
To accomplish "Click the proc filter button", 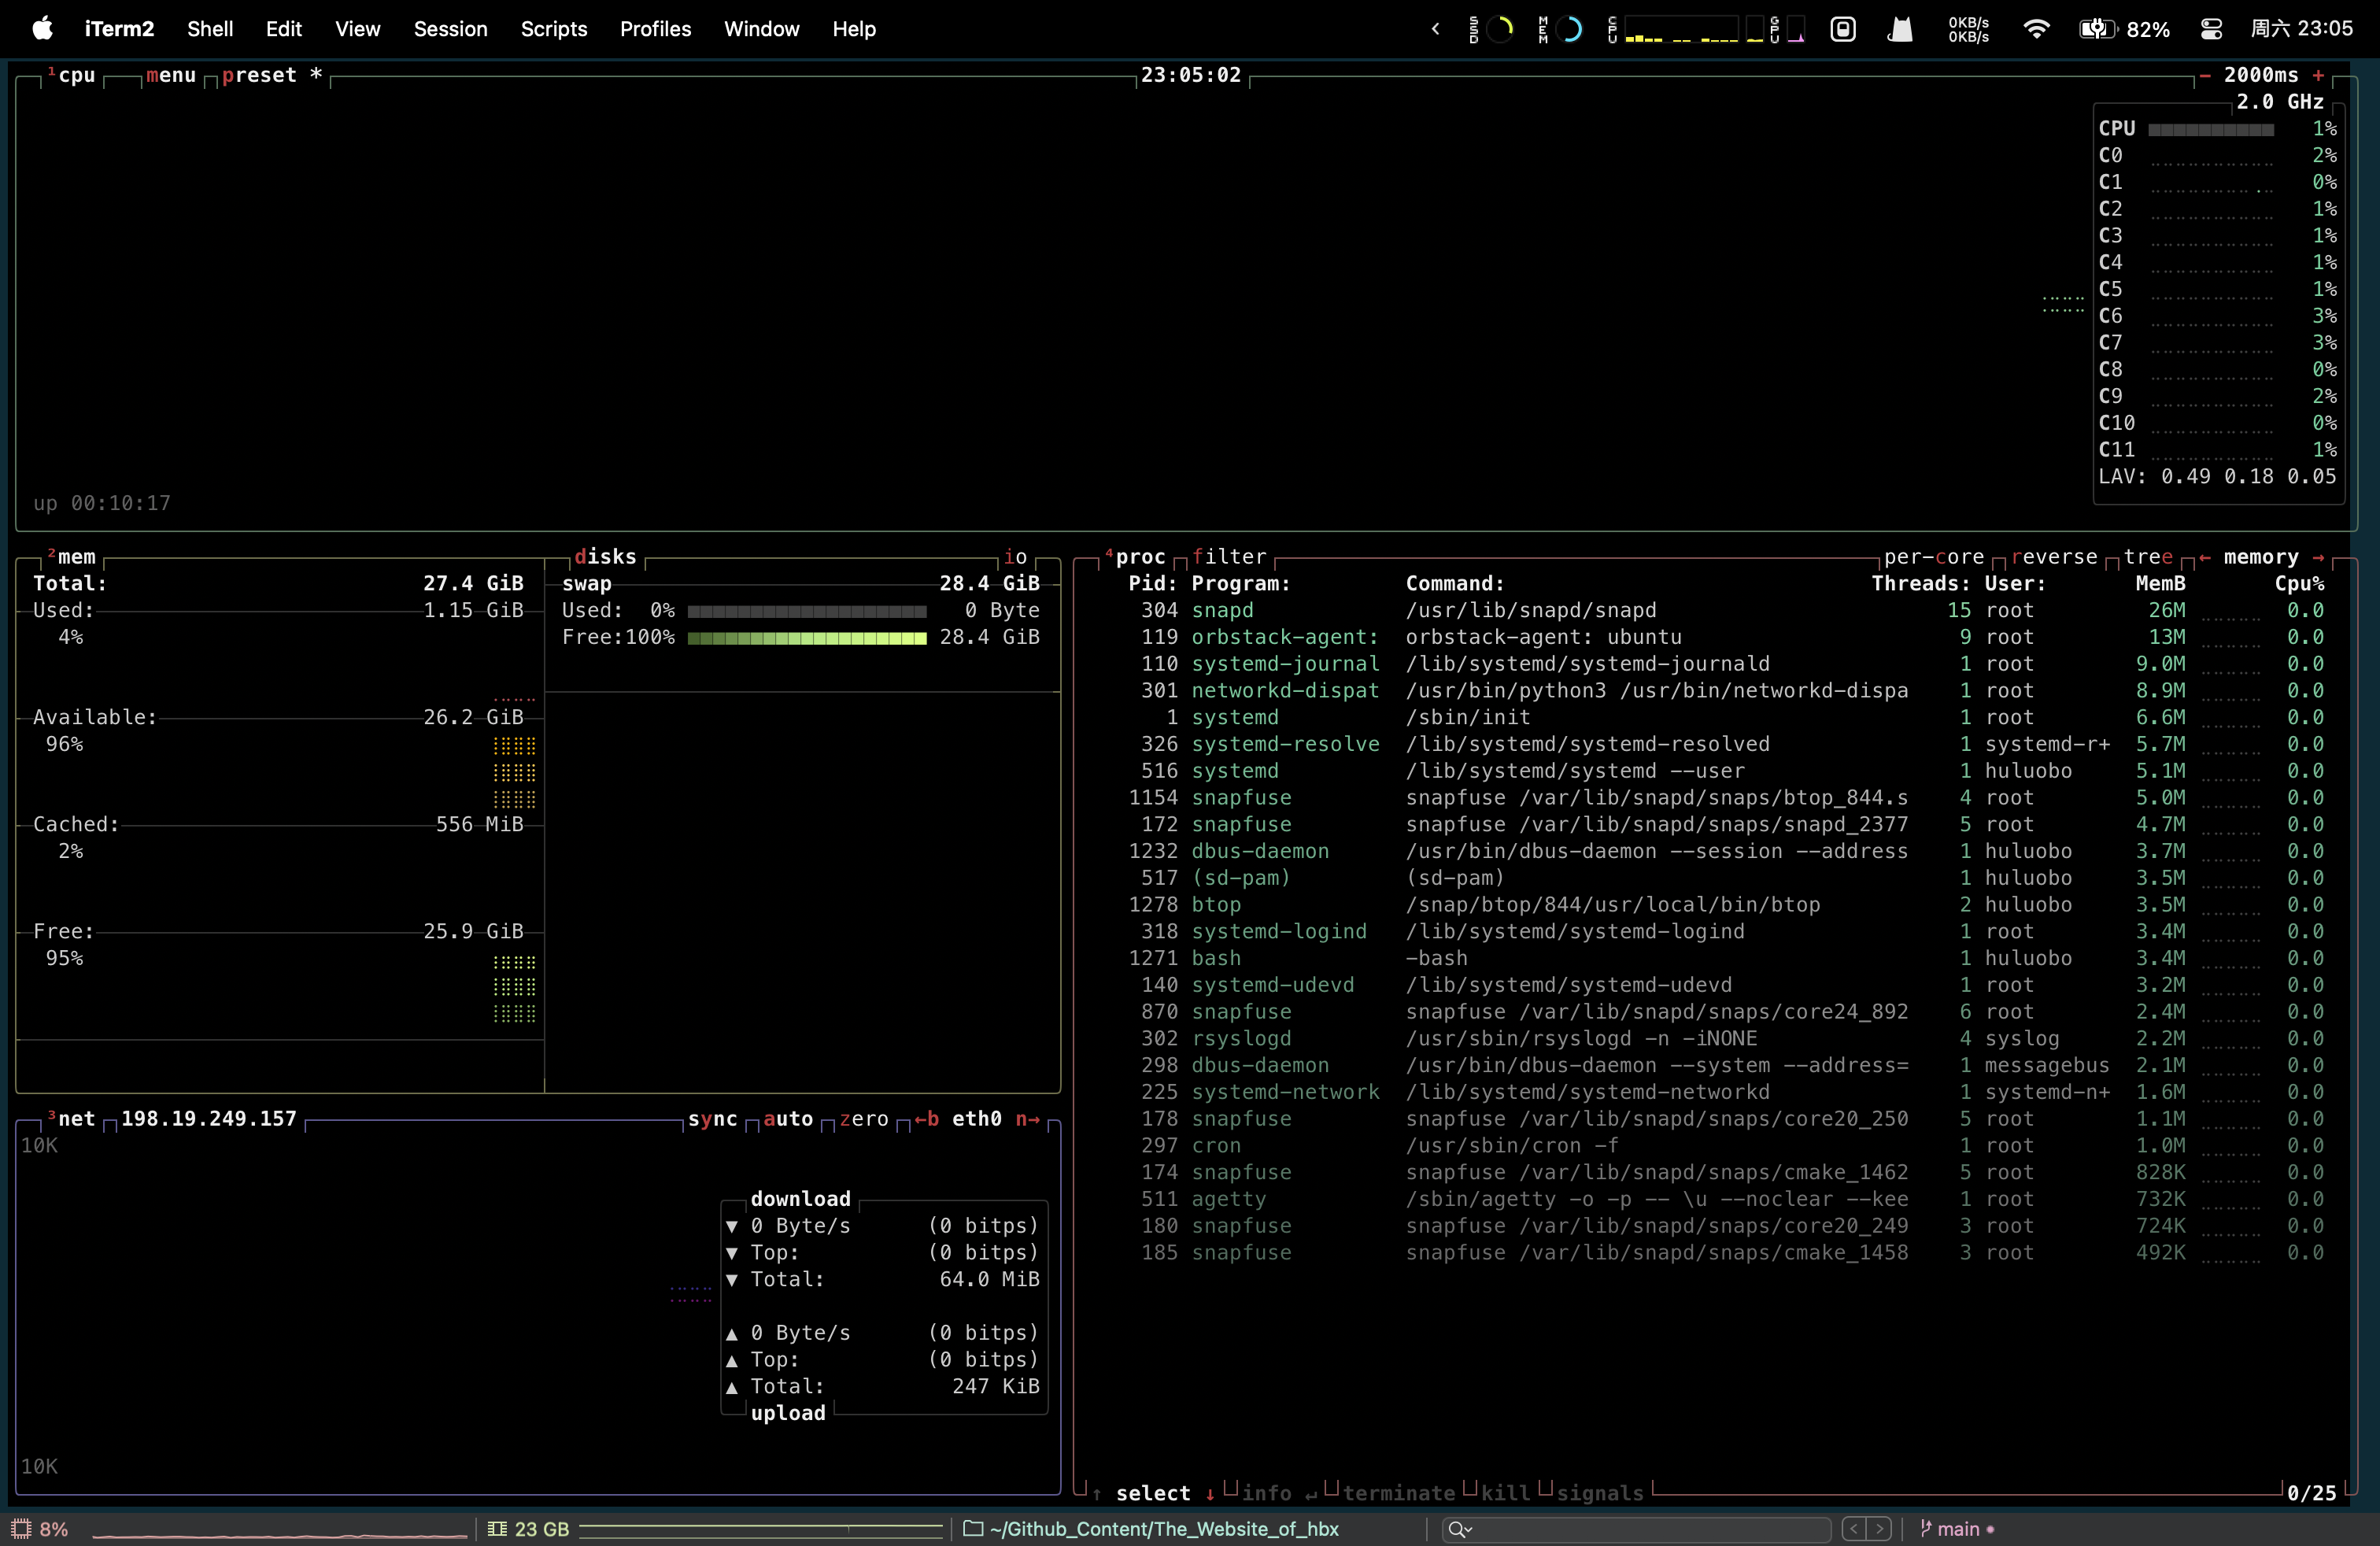I will [1229, 557].
